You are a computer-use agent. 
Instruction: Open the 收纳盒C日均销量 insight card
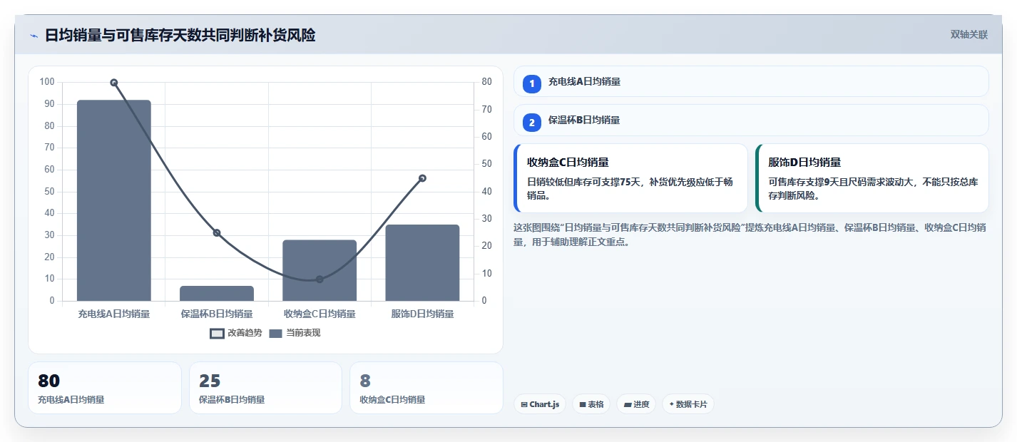630,178
